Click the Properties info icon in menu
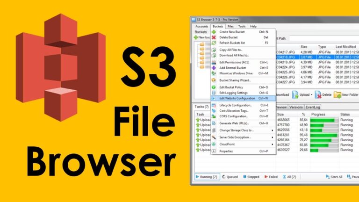Image resolution: width=359 pixels, height=202 pixels. point(214,151)
